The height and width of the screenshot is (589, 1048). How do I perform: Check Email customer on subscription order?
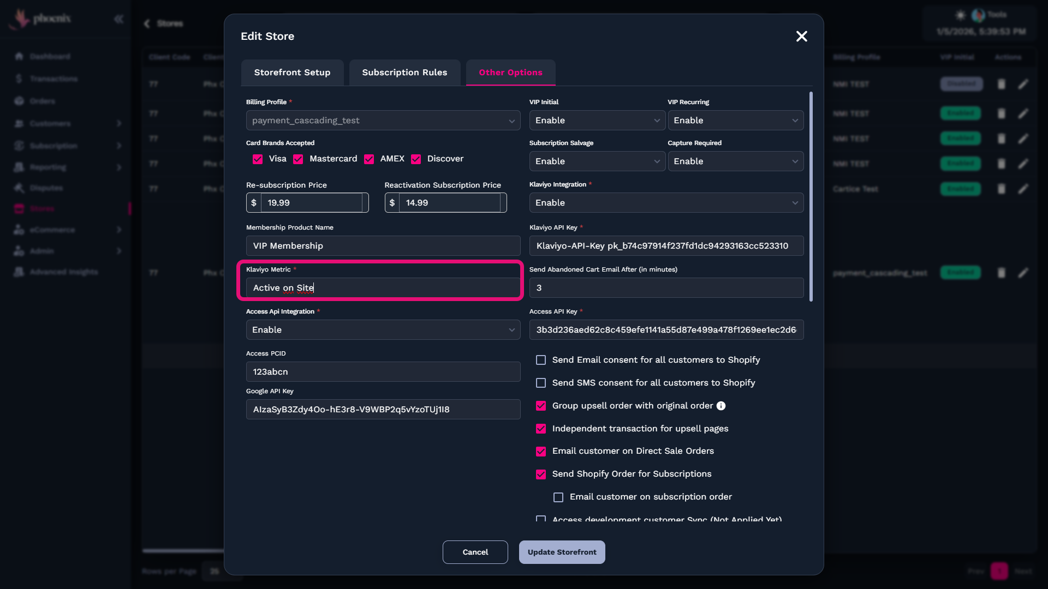pyautogui.click(x=558, y=497)
